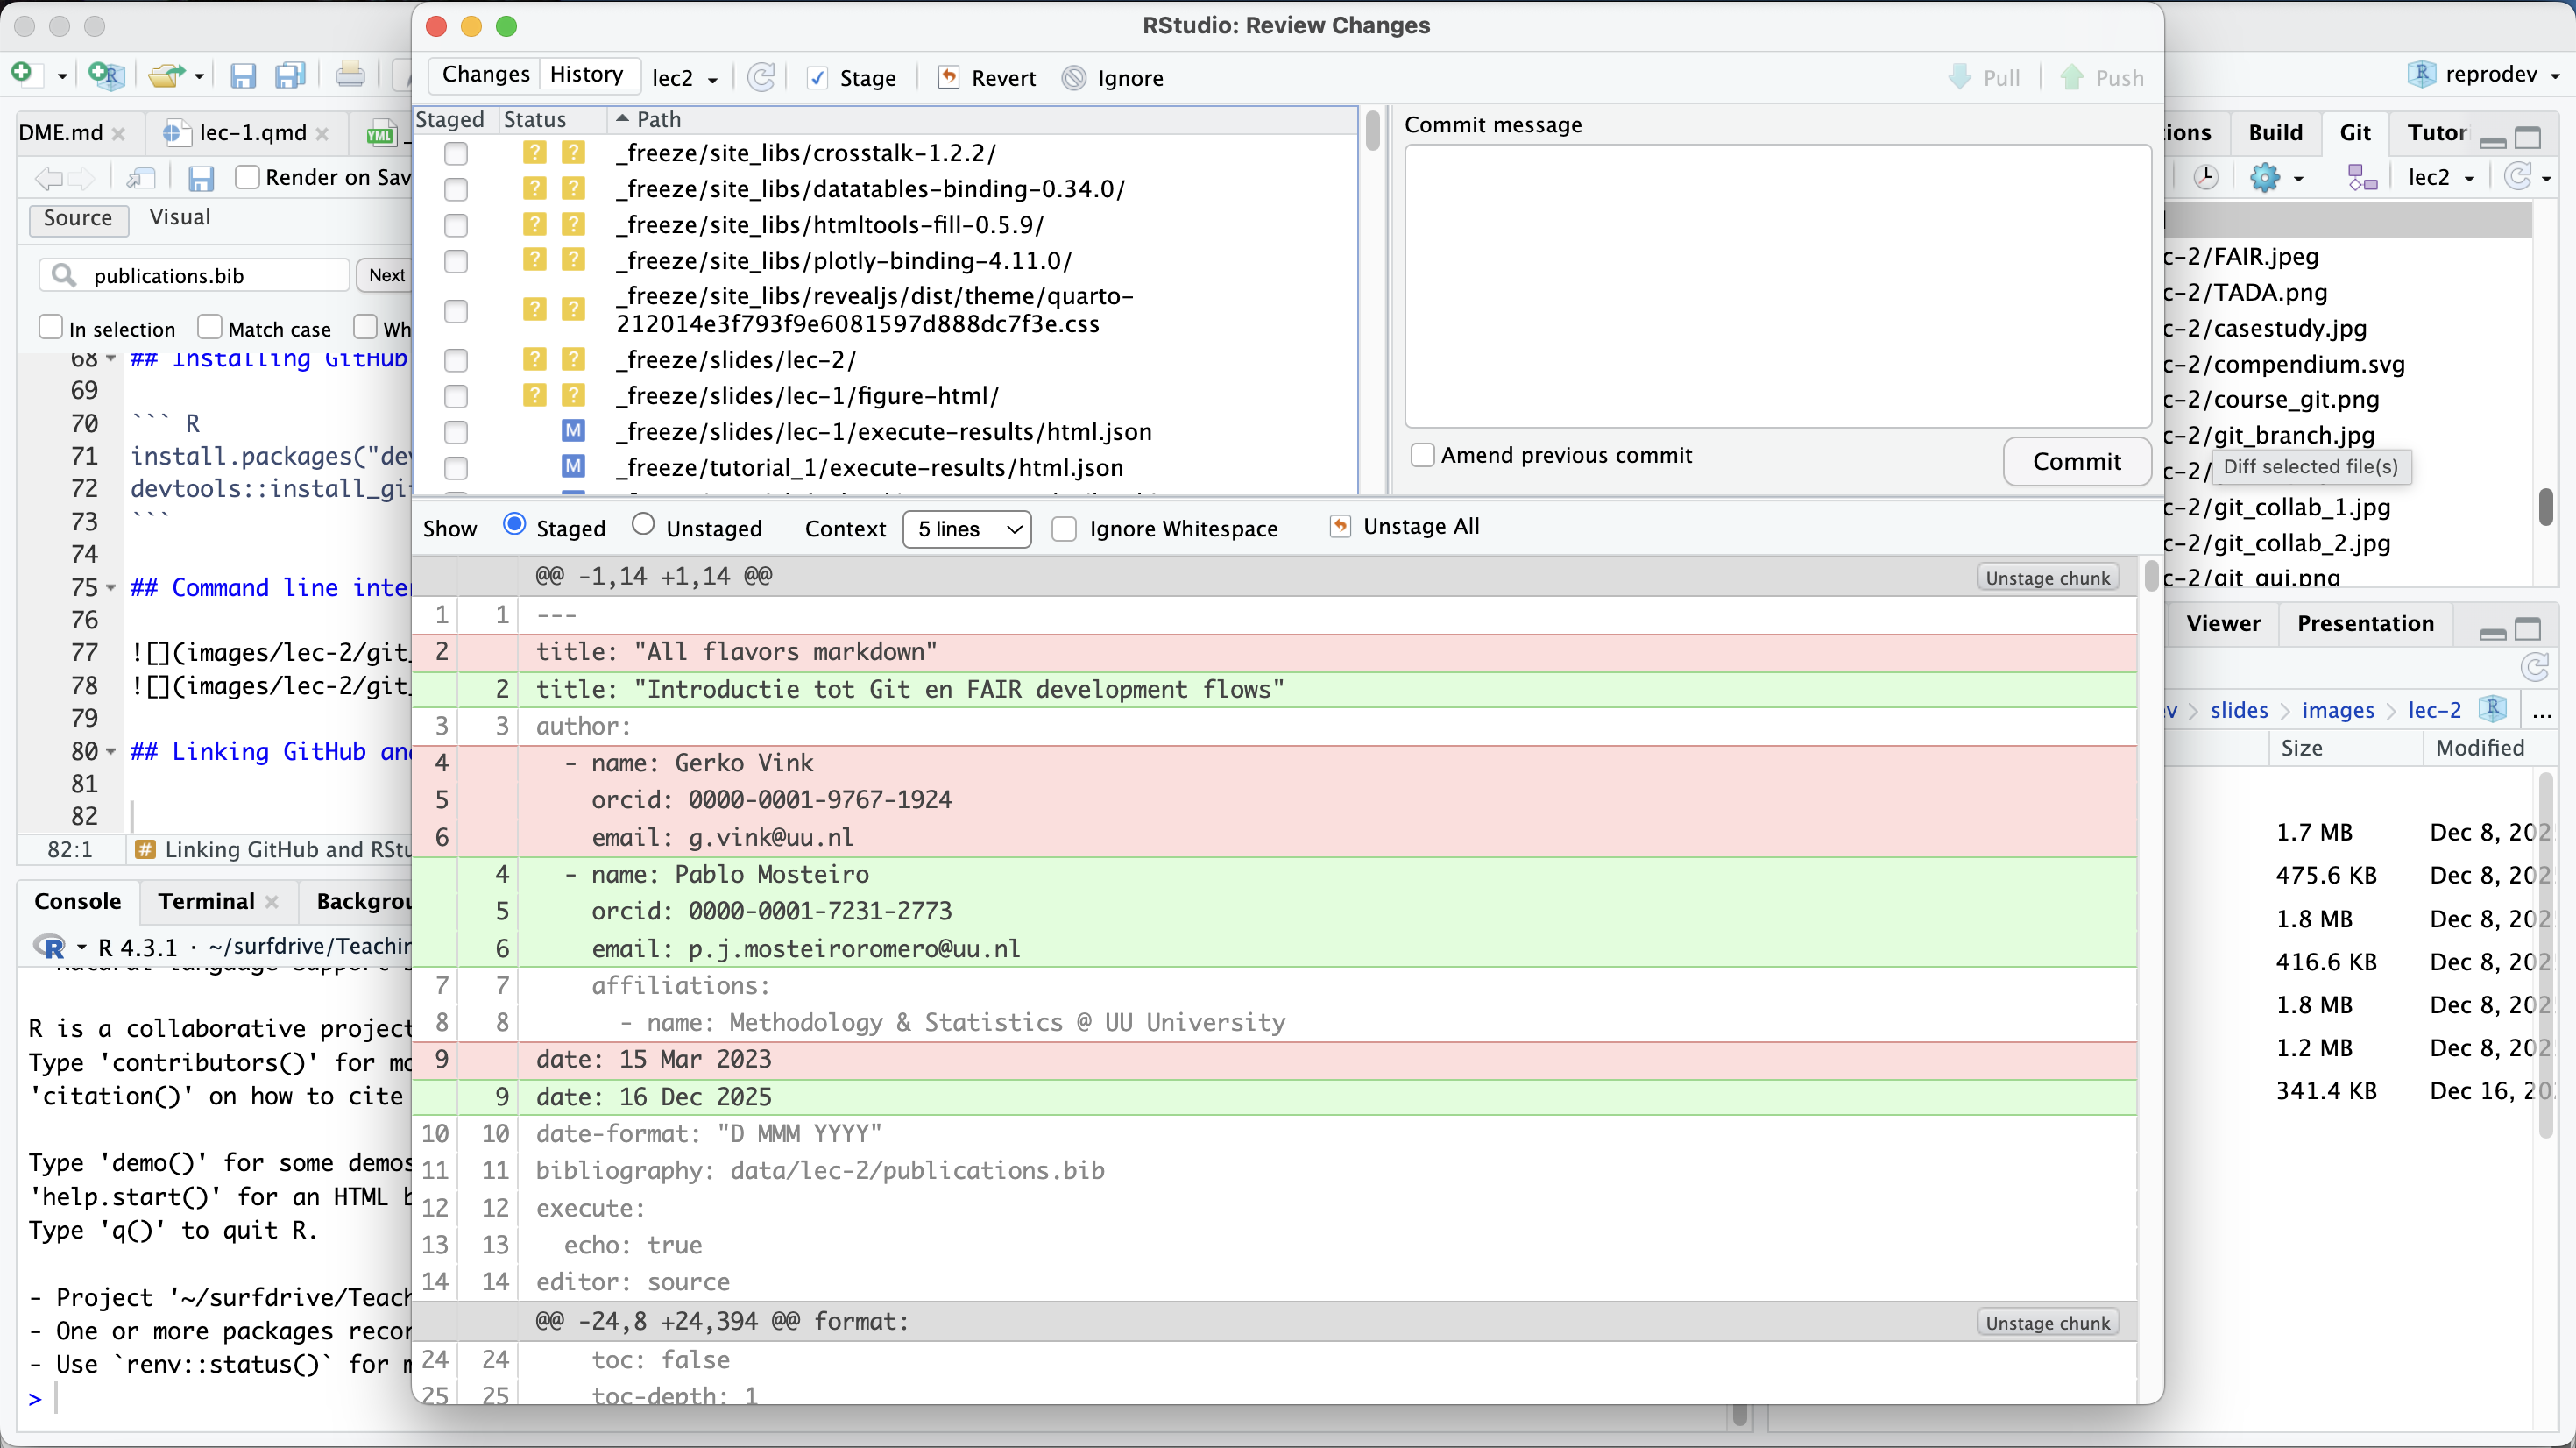Click the go back arrow in editor
The height and width of the screenshot is (1448, 2576).
pos(47,178)
